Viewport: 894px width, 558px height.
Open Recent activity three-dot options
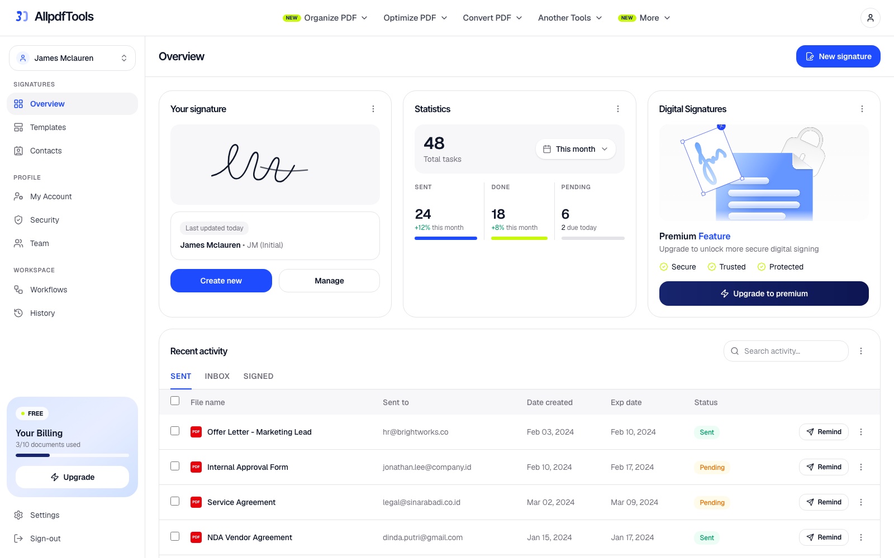pos(861,351)
